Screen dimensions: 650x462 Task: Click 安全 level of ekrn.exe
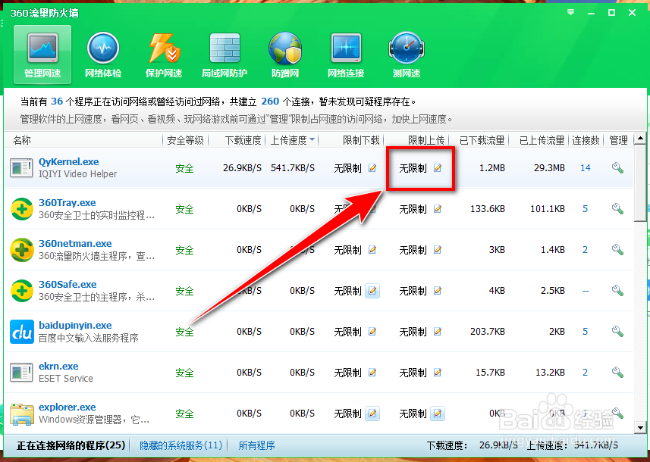(184, 373)
